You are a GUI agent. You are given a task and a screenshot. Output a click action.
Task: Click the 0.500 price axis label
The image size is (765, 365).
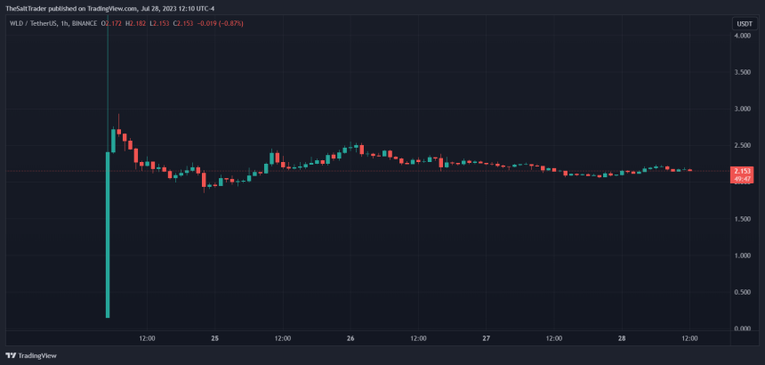(x=742, y=292)
